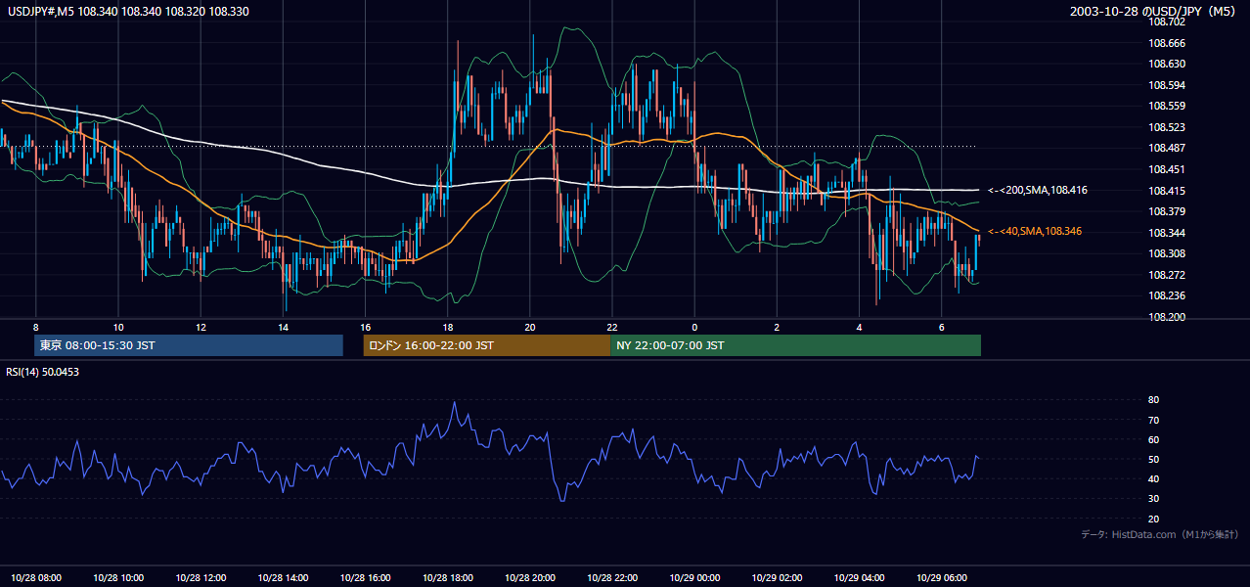Click the 10/29 00:00 date label
The width and height of the screenshot is (1250, 587).
[x=693, y=578]
